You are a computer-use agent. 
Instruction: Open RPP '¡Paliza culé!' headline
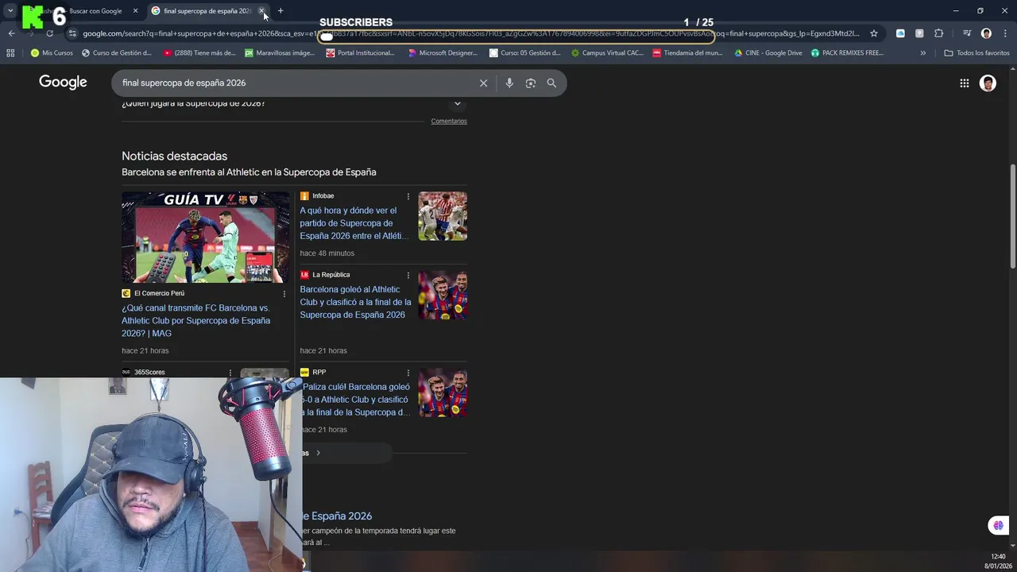click(356, 400)
